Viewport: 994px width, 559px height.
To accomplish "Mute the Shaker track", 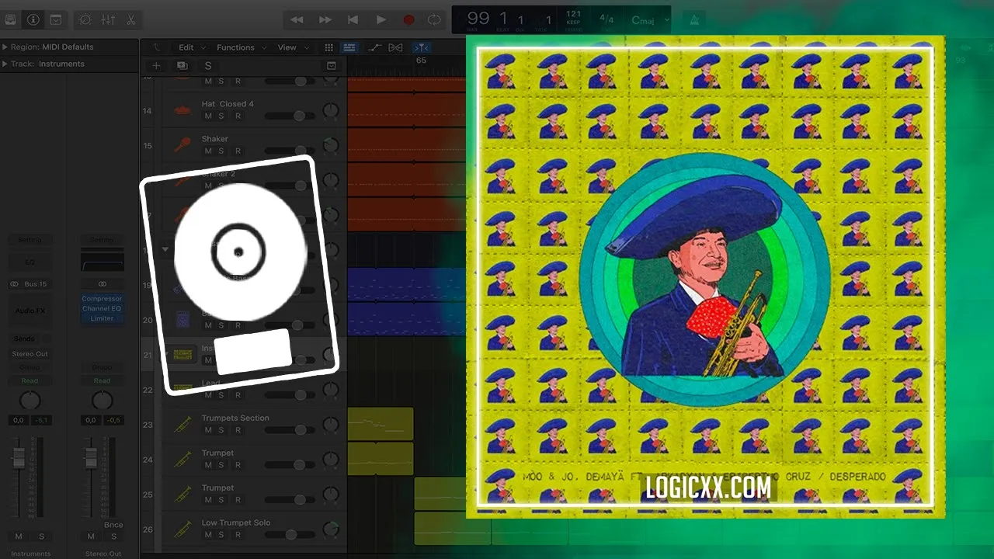I will (x=207, y=151).
